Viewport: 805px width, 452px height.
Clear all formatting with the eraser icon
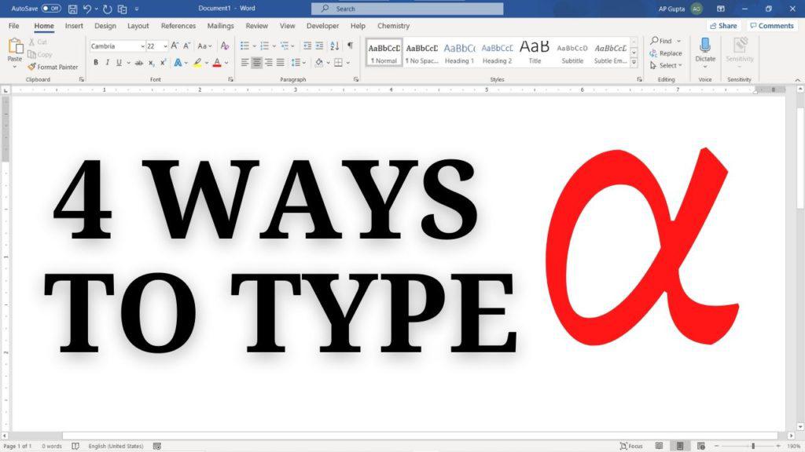point(224,46)
